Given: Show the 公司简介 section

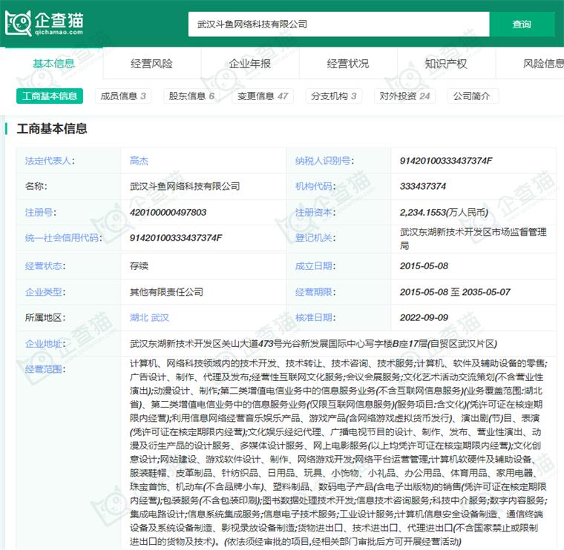Looking at the screenshot, I should pos(472,96).
